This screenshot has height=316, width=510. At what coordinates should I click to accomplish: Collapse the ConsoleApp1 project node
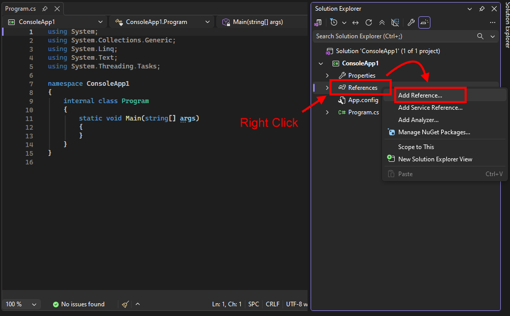point(321,63)
